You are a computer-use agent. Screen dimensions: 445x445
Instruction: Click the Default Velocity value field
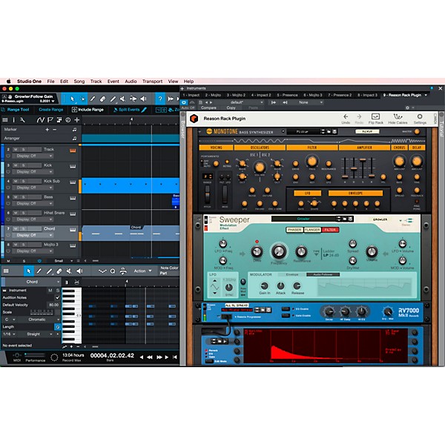click(53, 305)
